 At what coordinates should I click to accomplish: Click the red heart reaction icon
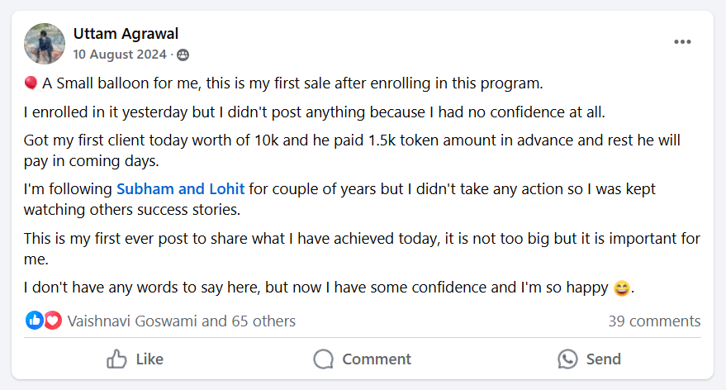click(53, 321)
